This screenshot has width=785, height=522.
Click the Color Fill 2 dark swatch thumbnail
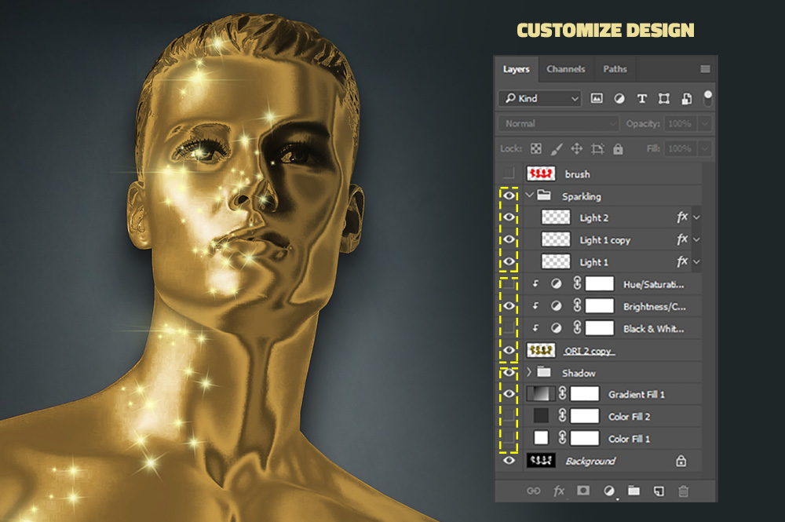541,416
